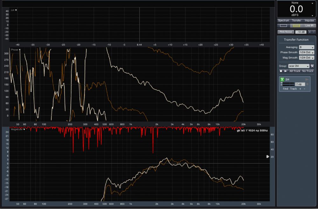Click Find delay on 2i4 measurement
Screen dimensions: 318x209
tap(285, 89)
